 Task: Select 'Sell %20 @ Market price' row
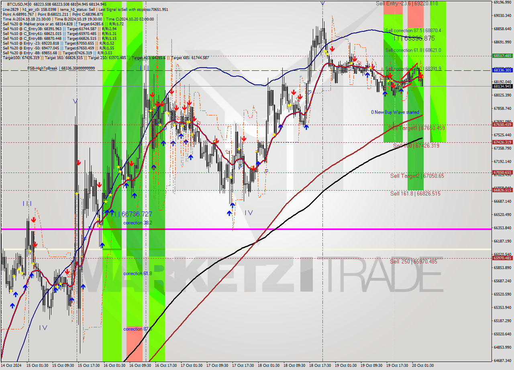pos(63,24)
